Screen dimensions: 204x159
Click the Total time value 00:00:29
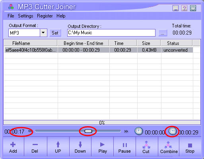click(182, 33)
